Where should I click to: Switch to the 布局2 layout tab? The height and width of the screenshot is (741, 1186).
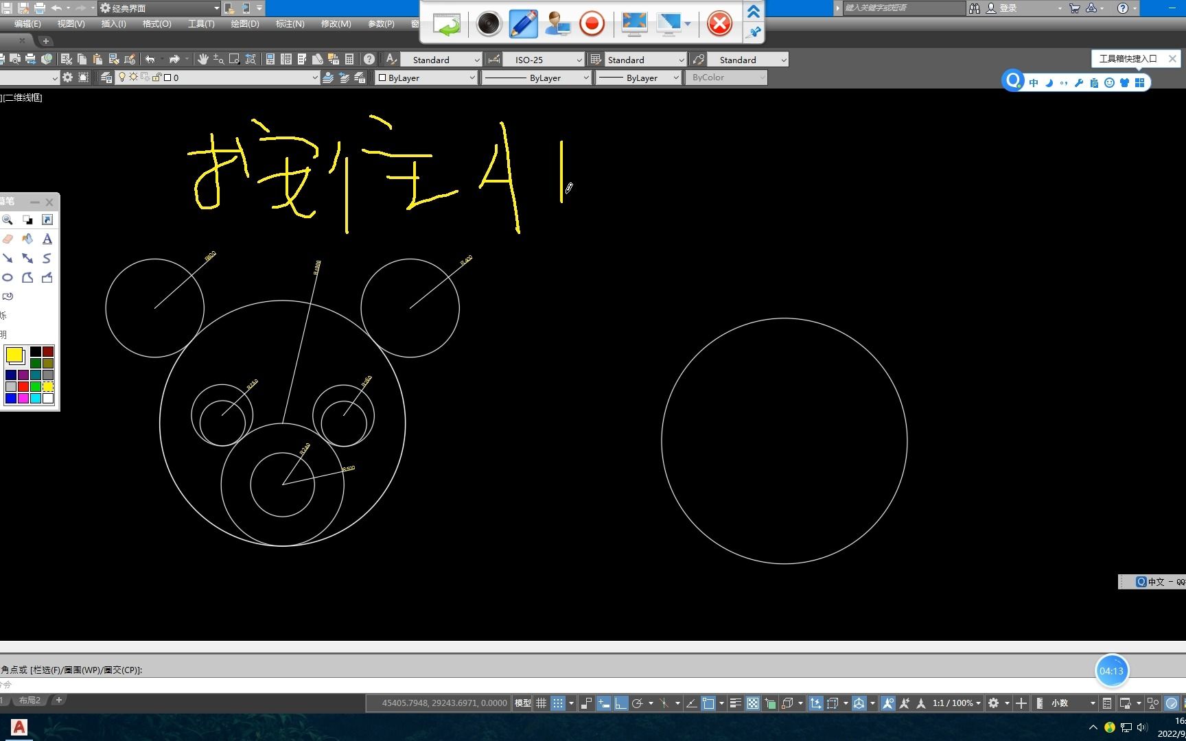click(x=30, y=701)
